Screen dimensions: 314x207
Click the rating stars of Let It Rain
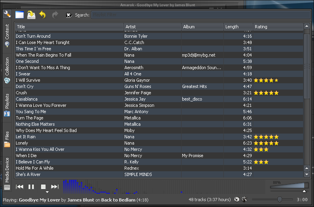coord(266,137)
